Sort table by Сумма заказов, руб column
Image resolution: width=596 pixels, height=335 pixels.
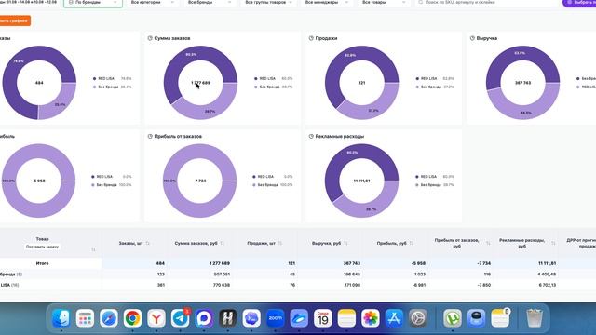click(x=222, y=243)
